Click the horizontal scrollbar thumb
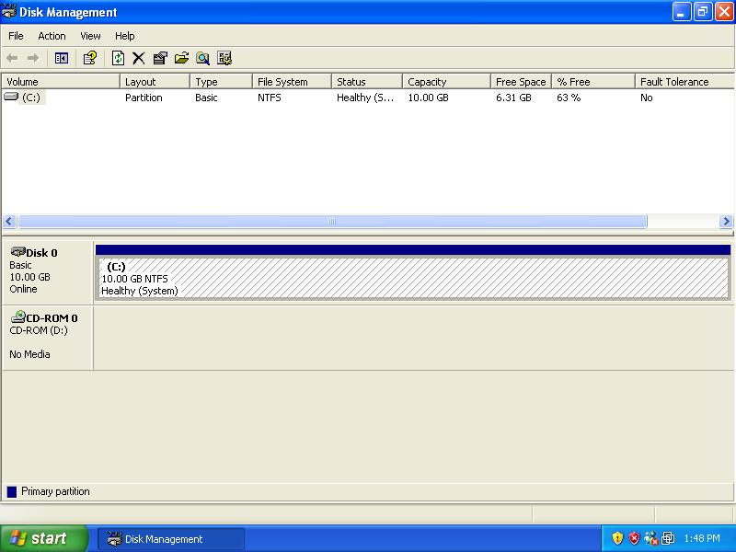Viewport: 736px width, 552px height. click(x=332, y=221)
